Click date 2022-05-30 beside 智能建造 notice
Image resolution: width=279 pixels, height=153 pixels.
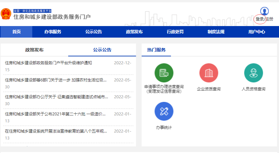tap(123, 97)
